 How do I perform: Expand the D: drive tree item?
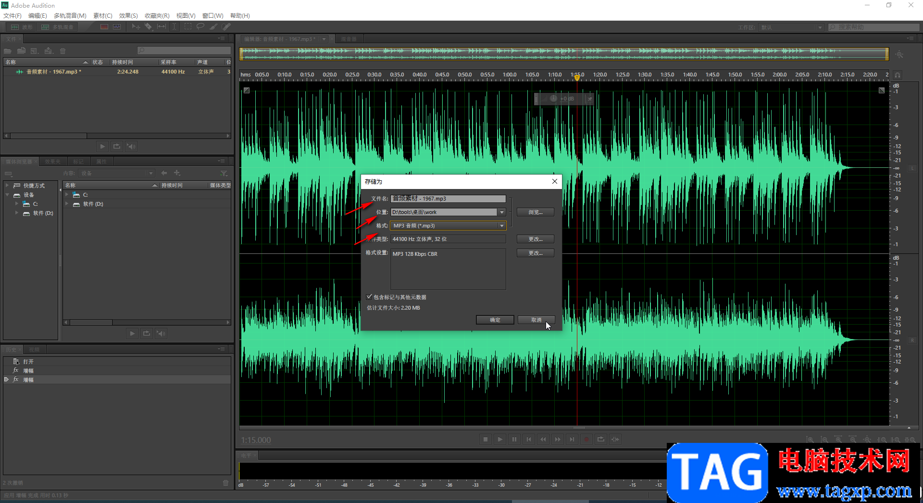click(x=17, y=213)
